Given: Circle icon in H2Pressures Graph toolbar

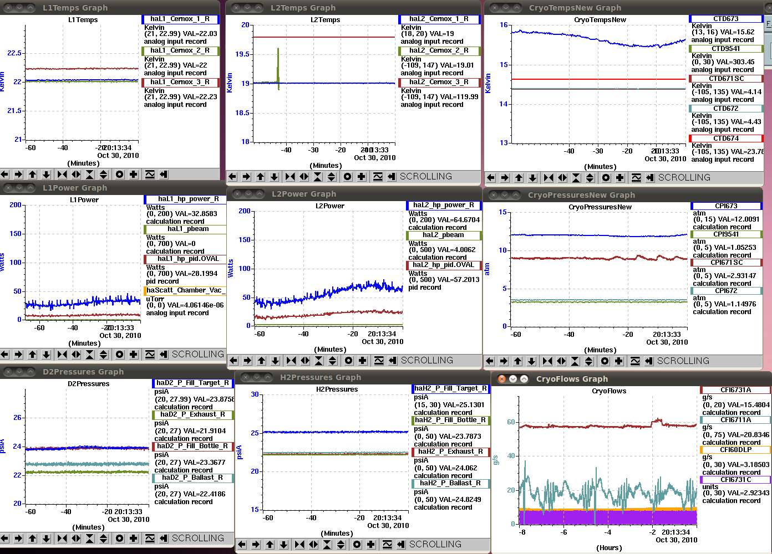Looking at the screenshot, I should (x=357, y=545).
